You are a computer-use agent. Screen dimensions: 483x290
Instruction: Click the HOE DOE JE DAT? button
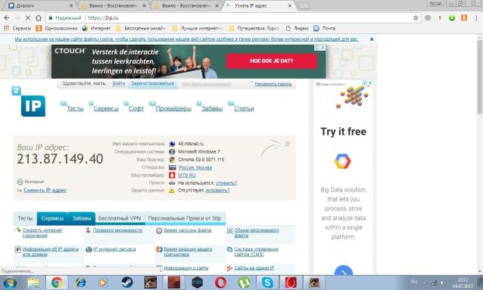coord(271,61)
